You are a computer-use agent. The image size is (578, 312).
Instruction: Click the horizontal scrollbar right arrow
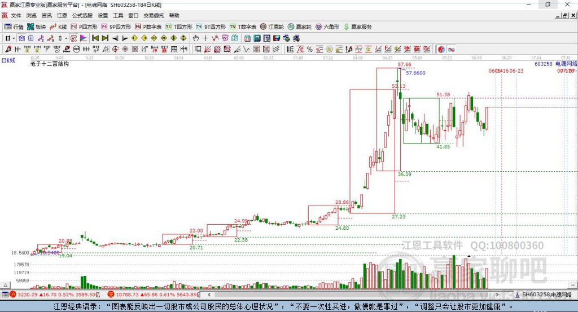[497, 295]
